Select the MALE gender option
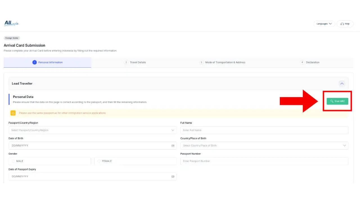 [50, 161]
